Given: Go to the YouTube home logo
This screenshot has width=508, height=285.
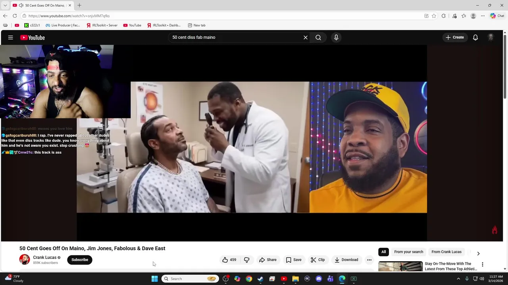Looking at the screenshot, I should coord(33,38).
